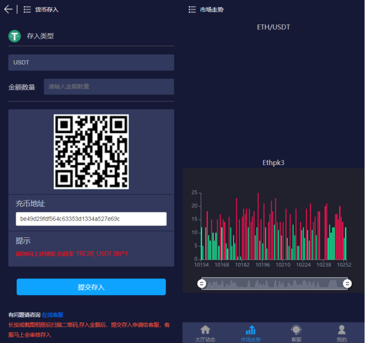Click the 市场走势 chart icon
The width and height of the screenshot is (365, 343).
tap(250, 330)
